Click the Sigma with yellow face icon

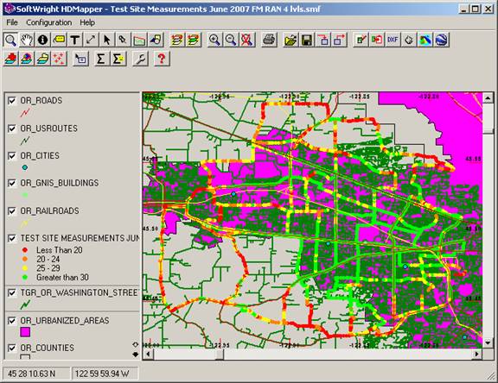(x=118, y=59)
